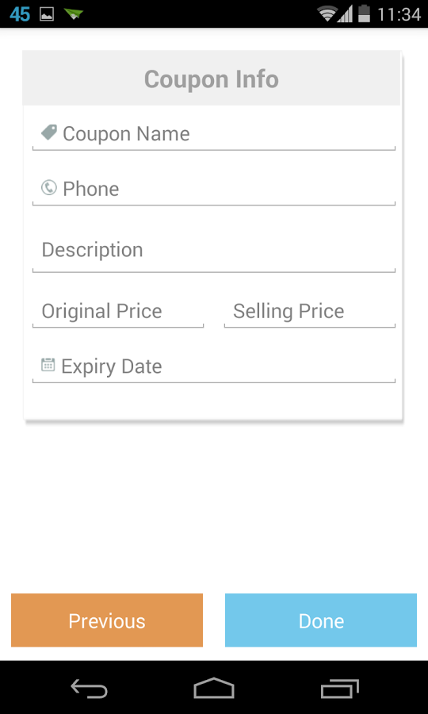The image size is (428, 714).
Task: Tap the 45 temperature notification indicator
Action: 20,14
